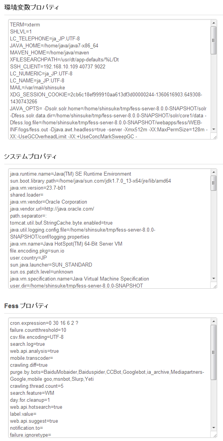The width and height of the screenshot is (223, 441).
Task: Click scroll-down arrow in system properties box
Action: (x=213, y=278)
